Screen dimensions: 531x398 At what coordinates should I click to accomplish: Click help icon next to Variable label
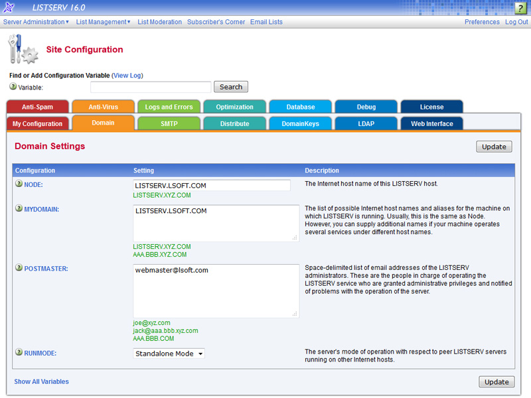pyautogui.click(x=13, y=86)
